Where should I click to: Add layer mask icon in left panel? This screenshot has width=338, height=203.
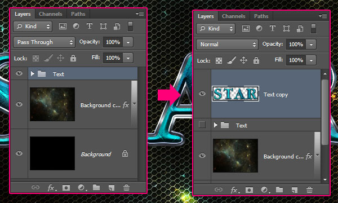tap(66, 188)
